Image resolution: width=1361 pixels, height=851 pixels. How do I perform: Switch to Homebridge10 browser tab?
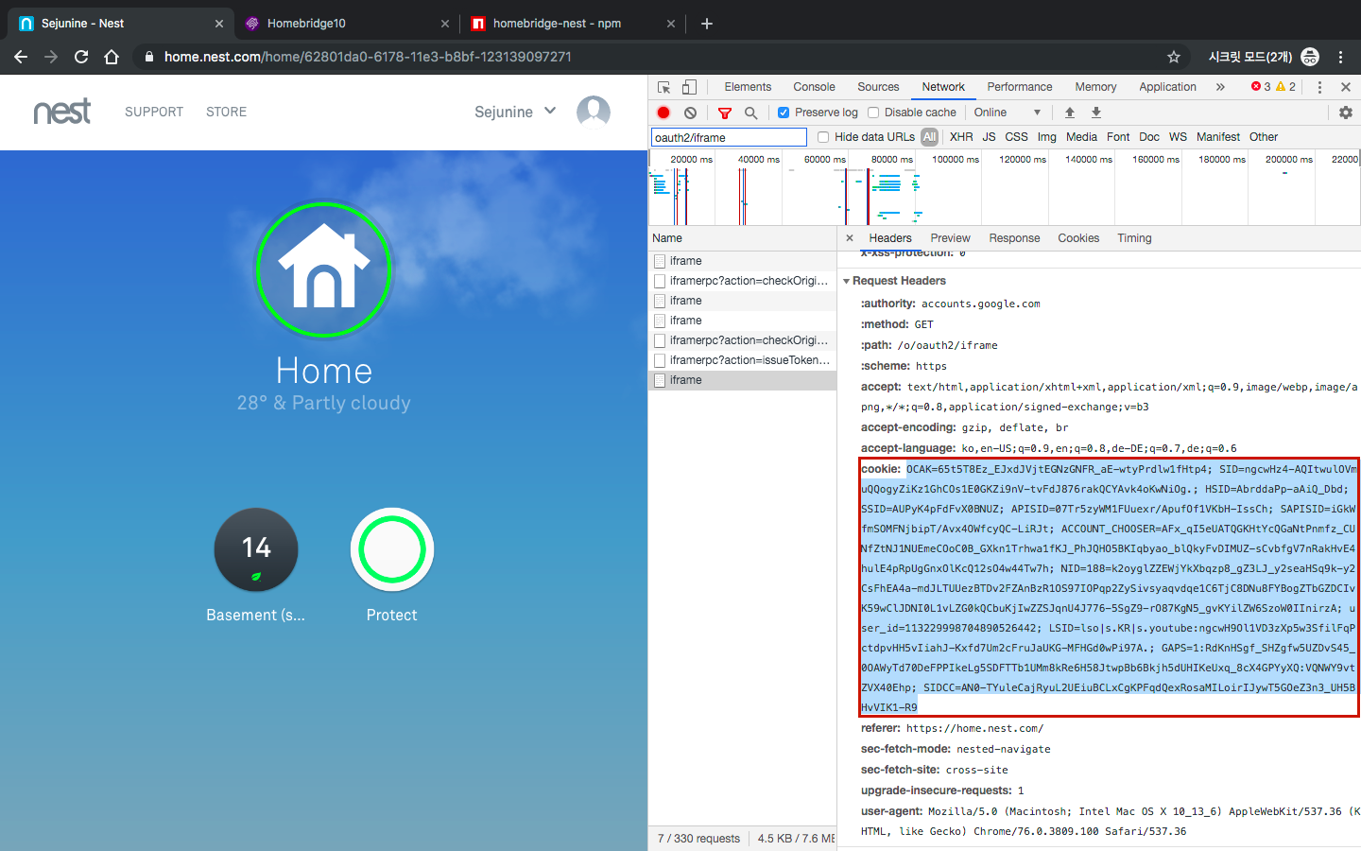point(345,24)
